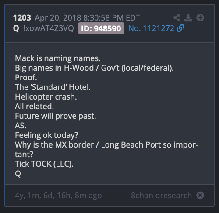Screen dimensions: 219x213
Task: Select post number 1203
Action: (22, 18)
